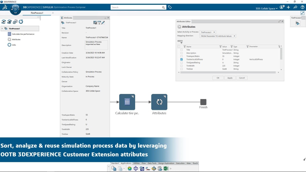Click the second update icon in the tree toolbar
Viewport: 306px width, 172px height.
click(x=9, y=22)
